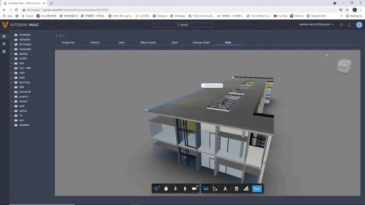Expand the Autoloader folder
Viewport: 365px width, 205px height.
tap(11, 49)
